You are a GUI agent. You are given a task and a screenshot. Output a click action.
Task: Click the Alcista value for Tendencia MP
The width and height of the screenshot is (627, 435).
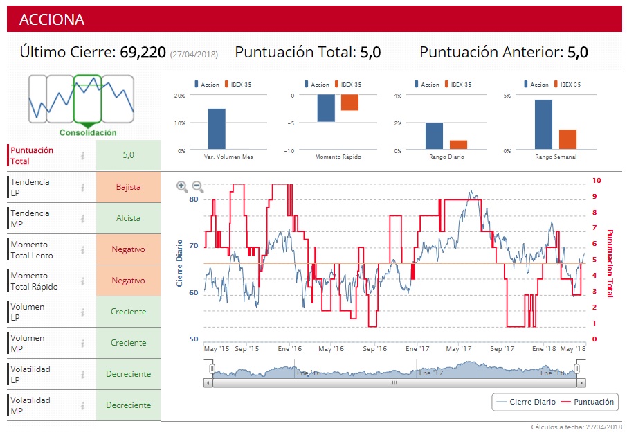[x=128, y=218]
